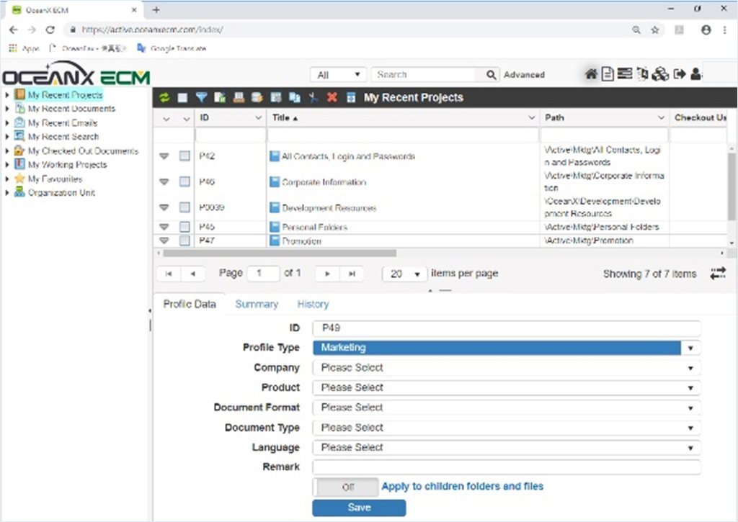Open the Document Format dropdown
The height and width of the screenshot is (522, 738).
click(x=507, y=408)
